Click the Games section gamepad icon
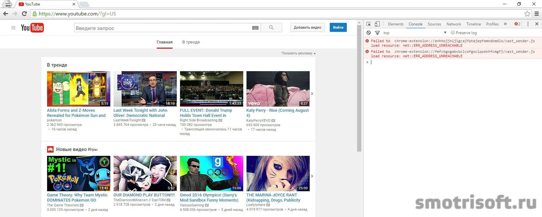The image size is (542, 217). point(50,149)
